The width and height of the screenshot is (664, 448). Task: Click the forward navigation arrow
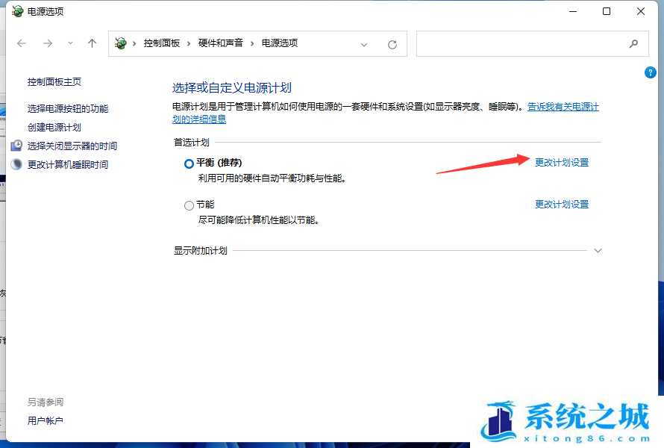pyautogui.click(x=48, y=43)
